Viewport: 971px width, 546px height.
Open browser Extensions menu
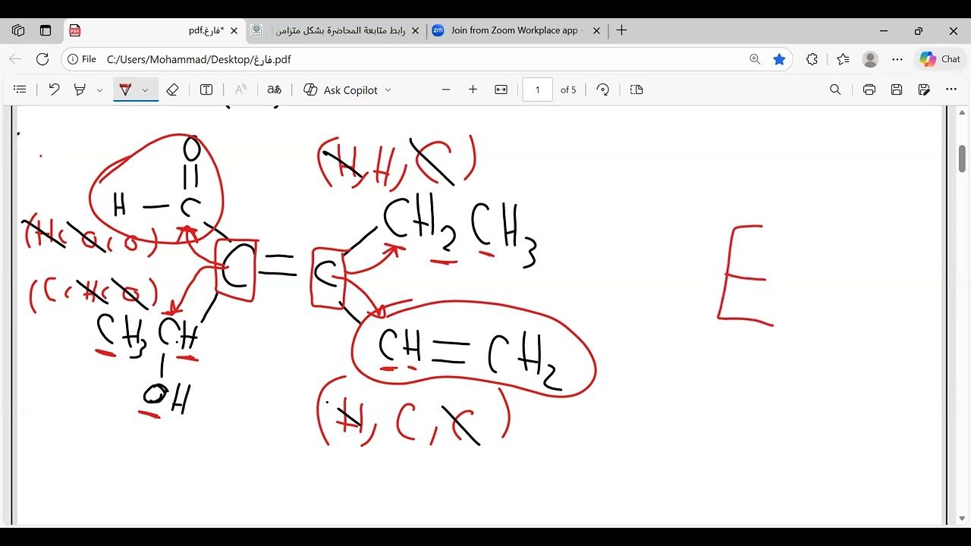click(x=812, y=59)
